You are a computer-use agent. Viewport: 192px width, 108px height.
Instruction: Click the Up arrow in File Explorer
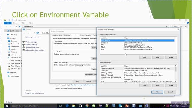tap(16, 26)
